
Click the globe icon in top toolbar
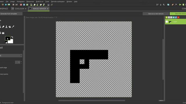click(x=6, y=5)
